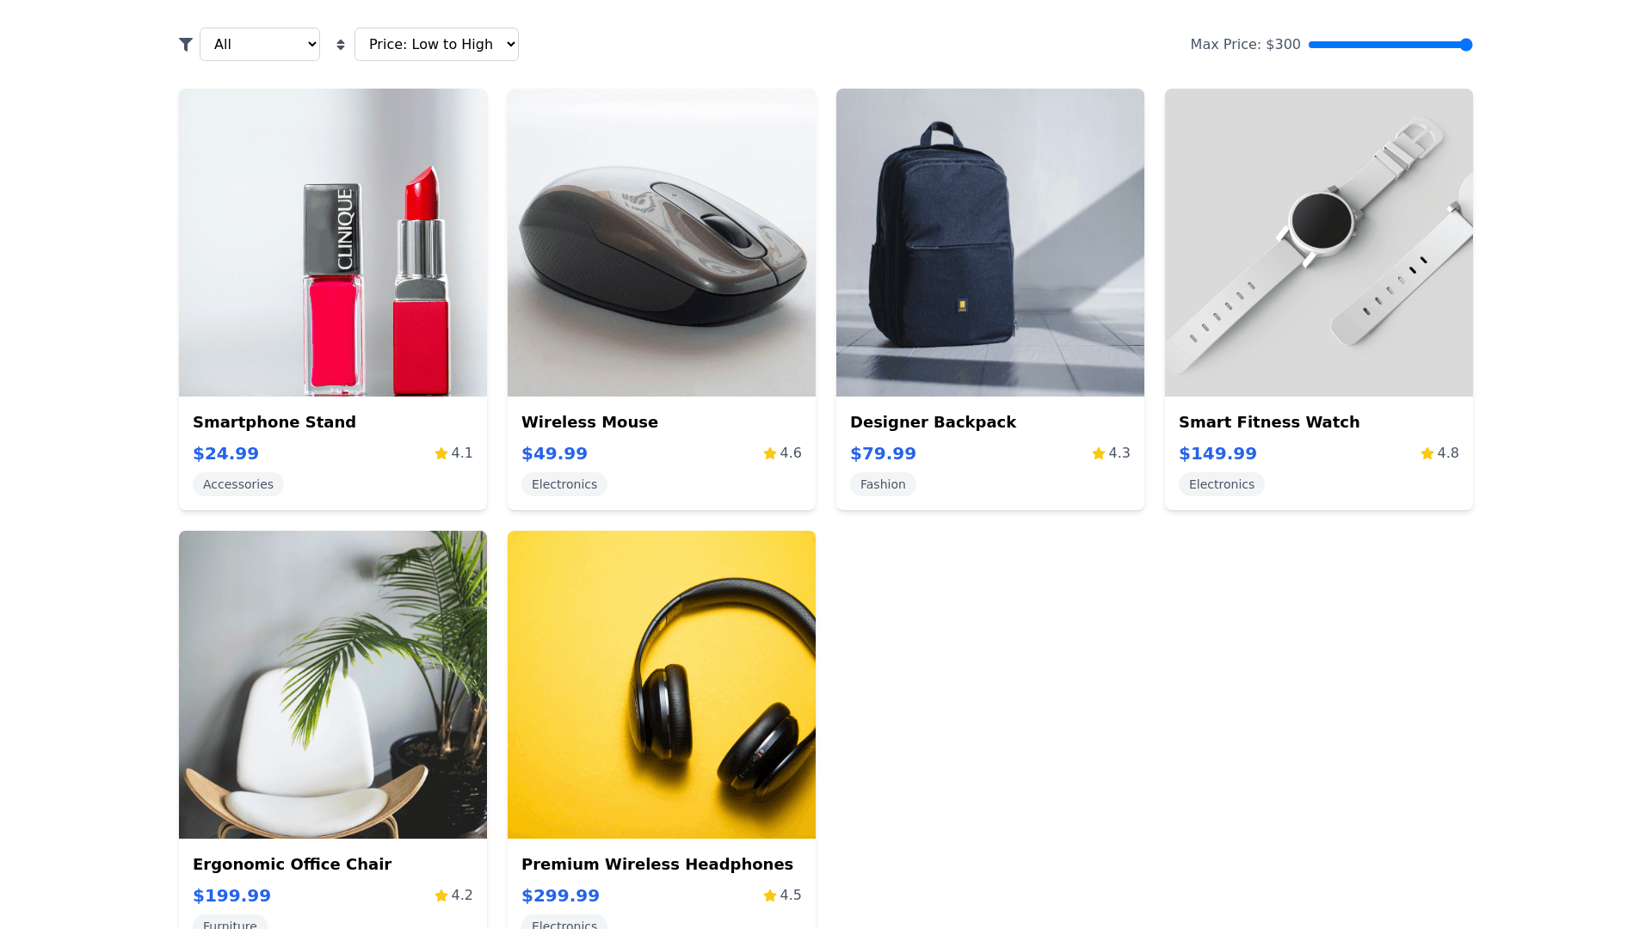Open the Designer Backpack title link
The height and width of the screenshot is (929, 1652).
(x=933, y=422)
